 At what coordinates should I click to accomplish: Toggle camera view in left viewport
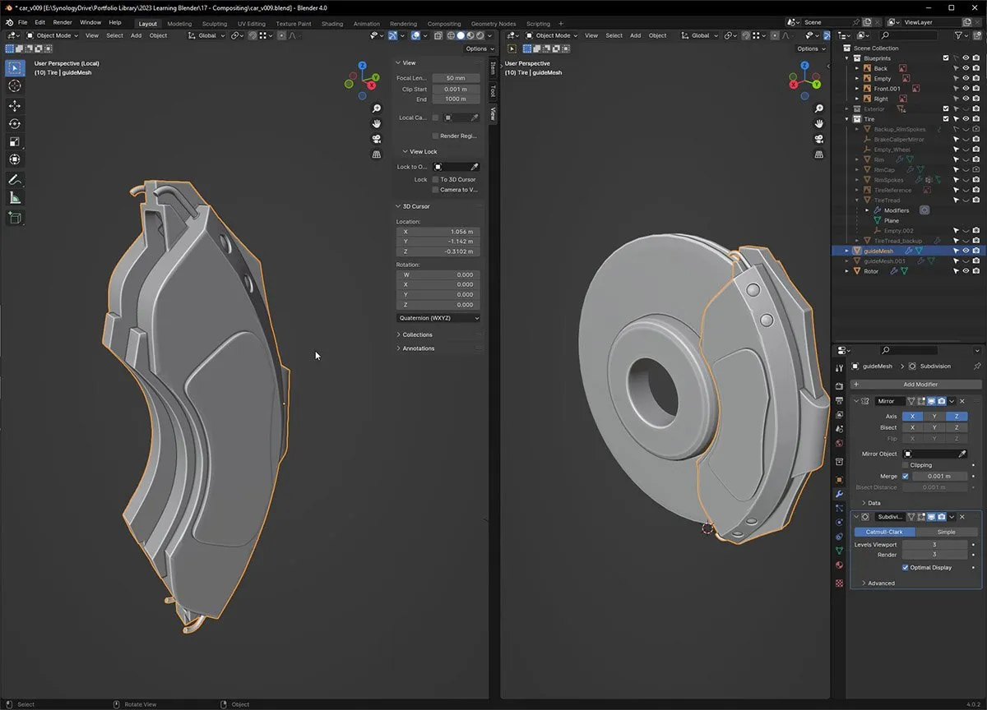tap(377, 139)
